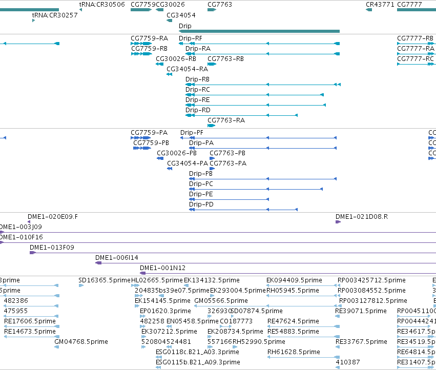Click the 482386 EST label
The width and height of the screenshot is (436, 370).
click(x=16, y=301)
